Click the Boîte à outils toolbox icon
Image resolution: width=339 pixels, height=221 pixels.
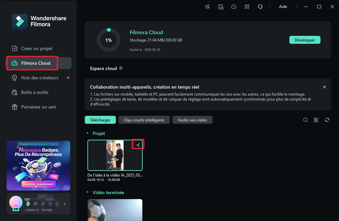(15, 93)
